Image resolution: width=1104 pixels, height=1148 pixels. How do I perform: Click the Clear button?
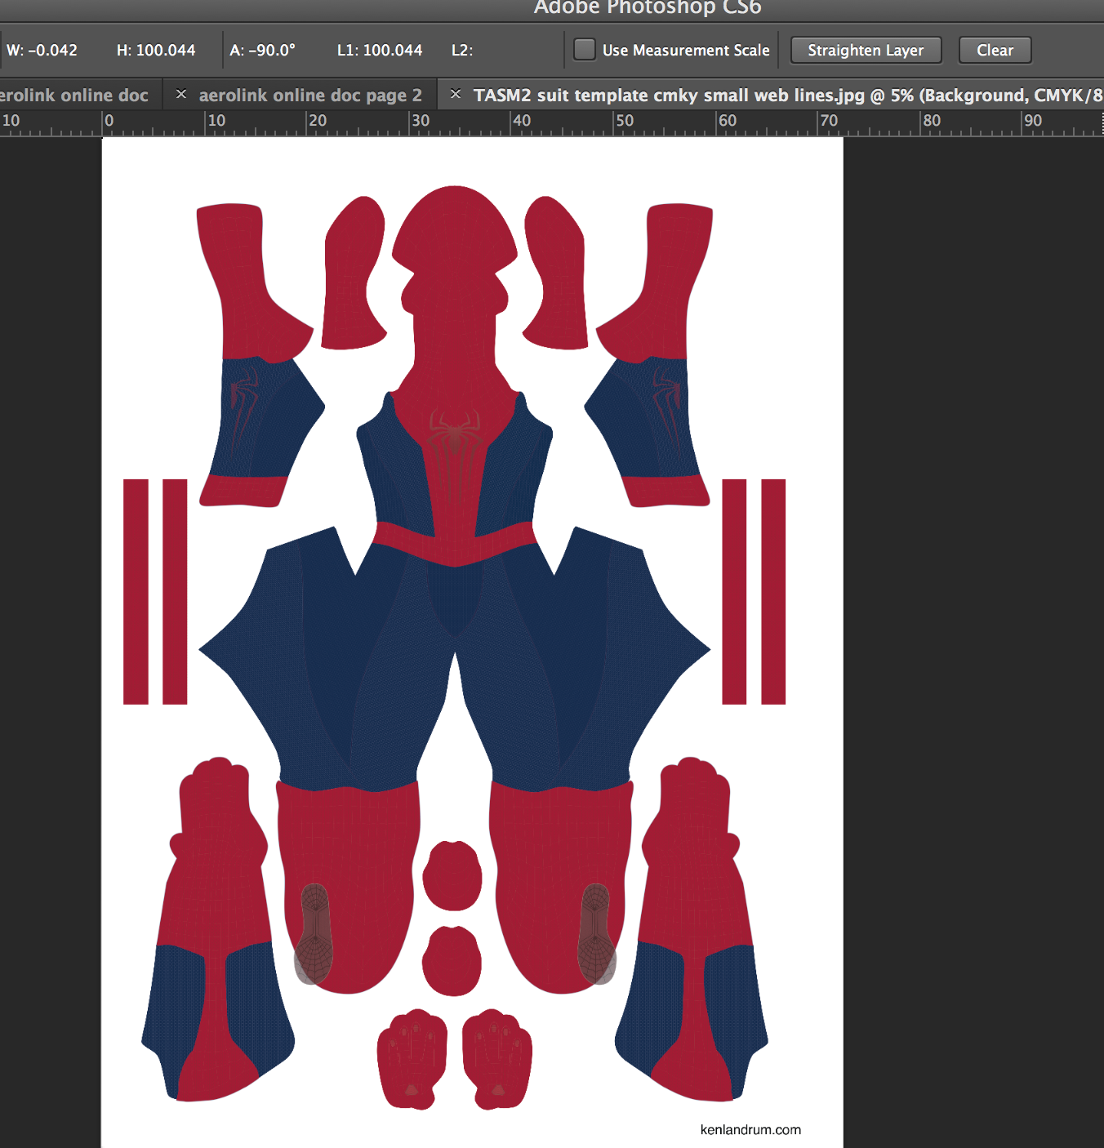(995, 50)
